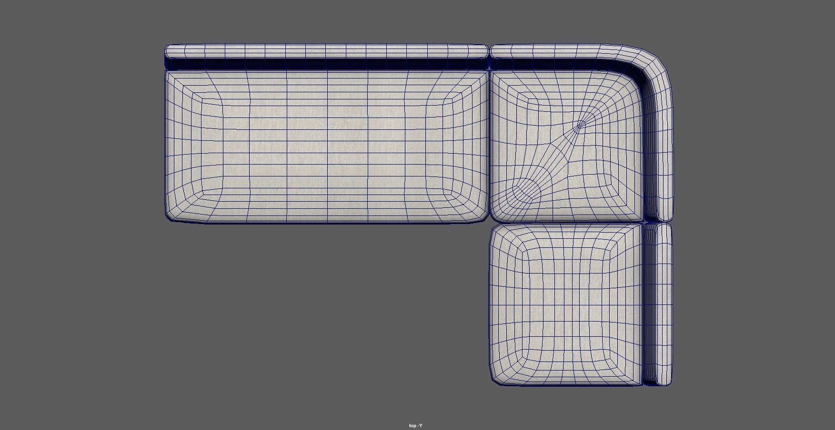Select the long straight backrest above the wide cushion

tap(327, 57)
